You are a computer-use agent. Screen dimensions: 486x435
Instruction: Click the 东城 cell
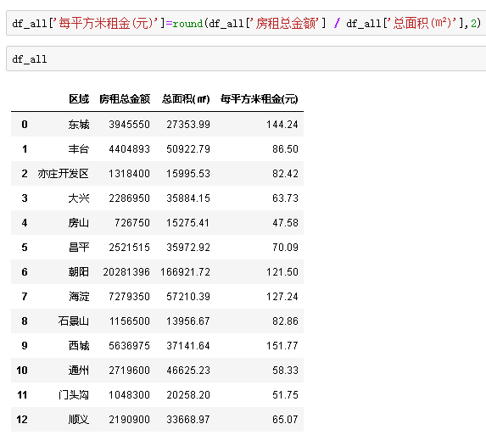pos(79,125)
